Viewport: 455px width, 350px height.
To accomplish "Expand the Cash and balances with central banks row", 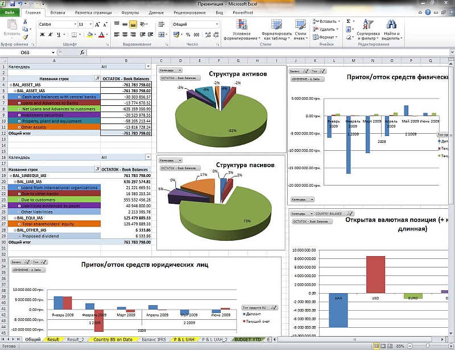I will pos(19,97).
